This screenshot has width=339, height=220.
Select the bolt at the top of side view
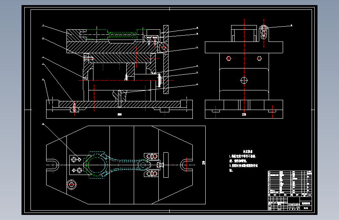click(264, 32)
